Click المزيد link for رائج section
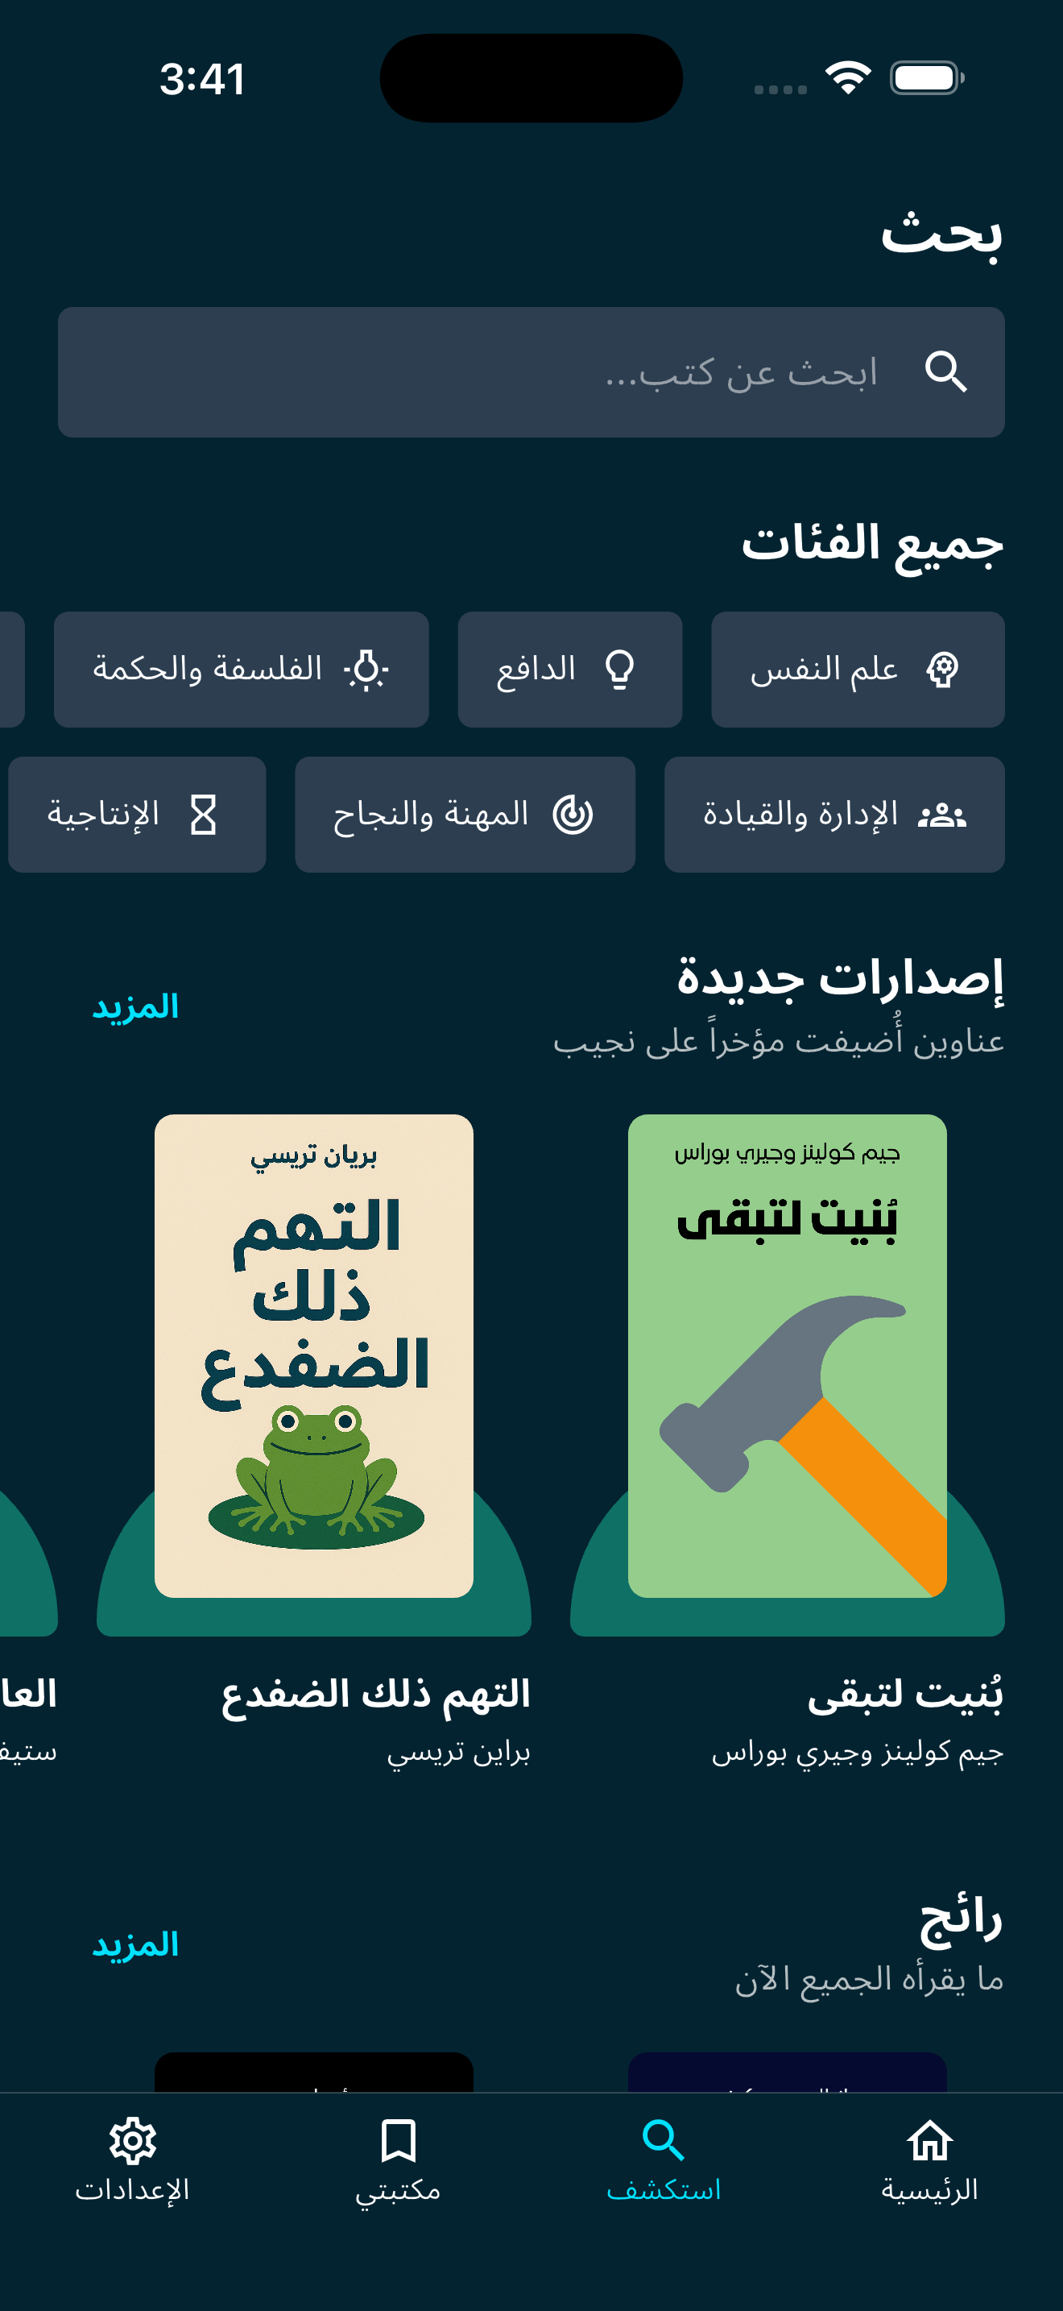This screenshot has width=1063, height=2311. pos(135,1945)
